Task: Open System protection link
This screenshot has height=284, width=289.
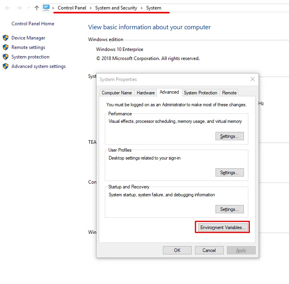Action: (x=30, y=57)
